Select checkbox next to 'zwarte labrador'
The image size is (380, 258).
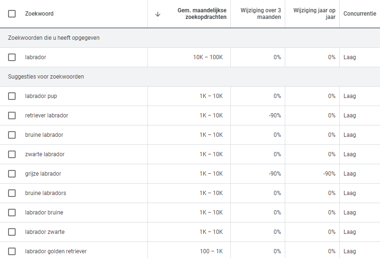pyautogui.click(x=12, y=154)
